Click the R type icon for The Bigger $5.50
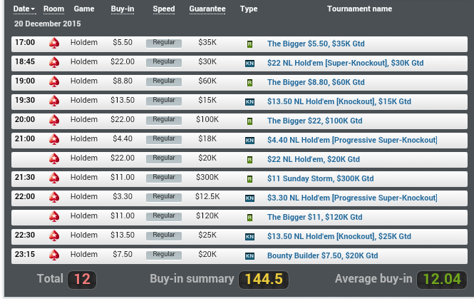474x299 pixels. click(249, 44)
